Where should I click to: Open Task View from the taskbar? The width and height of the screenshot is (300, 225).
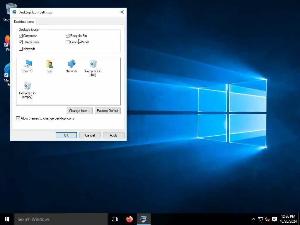(x=115, y=219)
